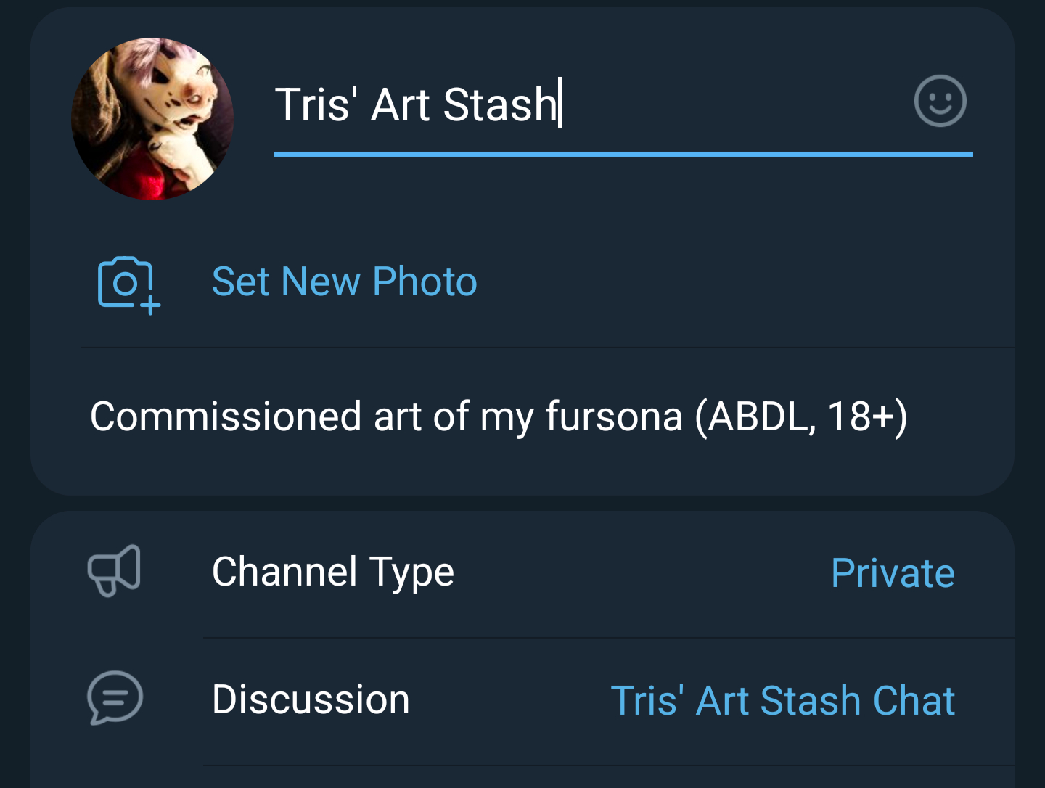The width and height of the screenshot is (1045, 788).
Task: Place cursor on word "Stash" in name
Action: [499, 104]
